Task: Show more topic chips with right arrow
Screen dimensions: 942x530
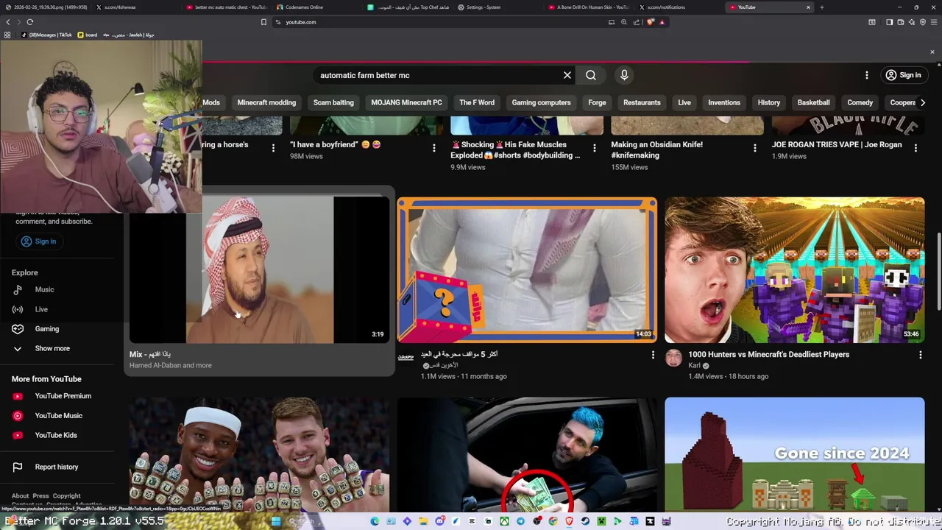Action: (923, 102)
